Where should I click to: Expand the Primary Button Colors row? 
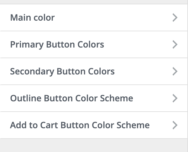point(94,44)
